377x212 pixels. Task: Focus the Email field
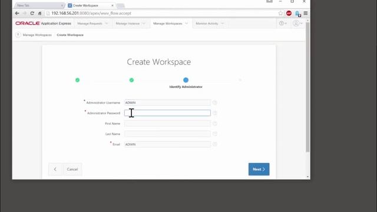[x=167, y=144]
